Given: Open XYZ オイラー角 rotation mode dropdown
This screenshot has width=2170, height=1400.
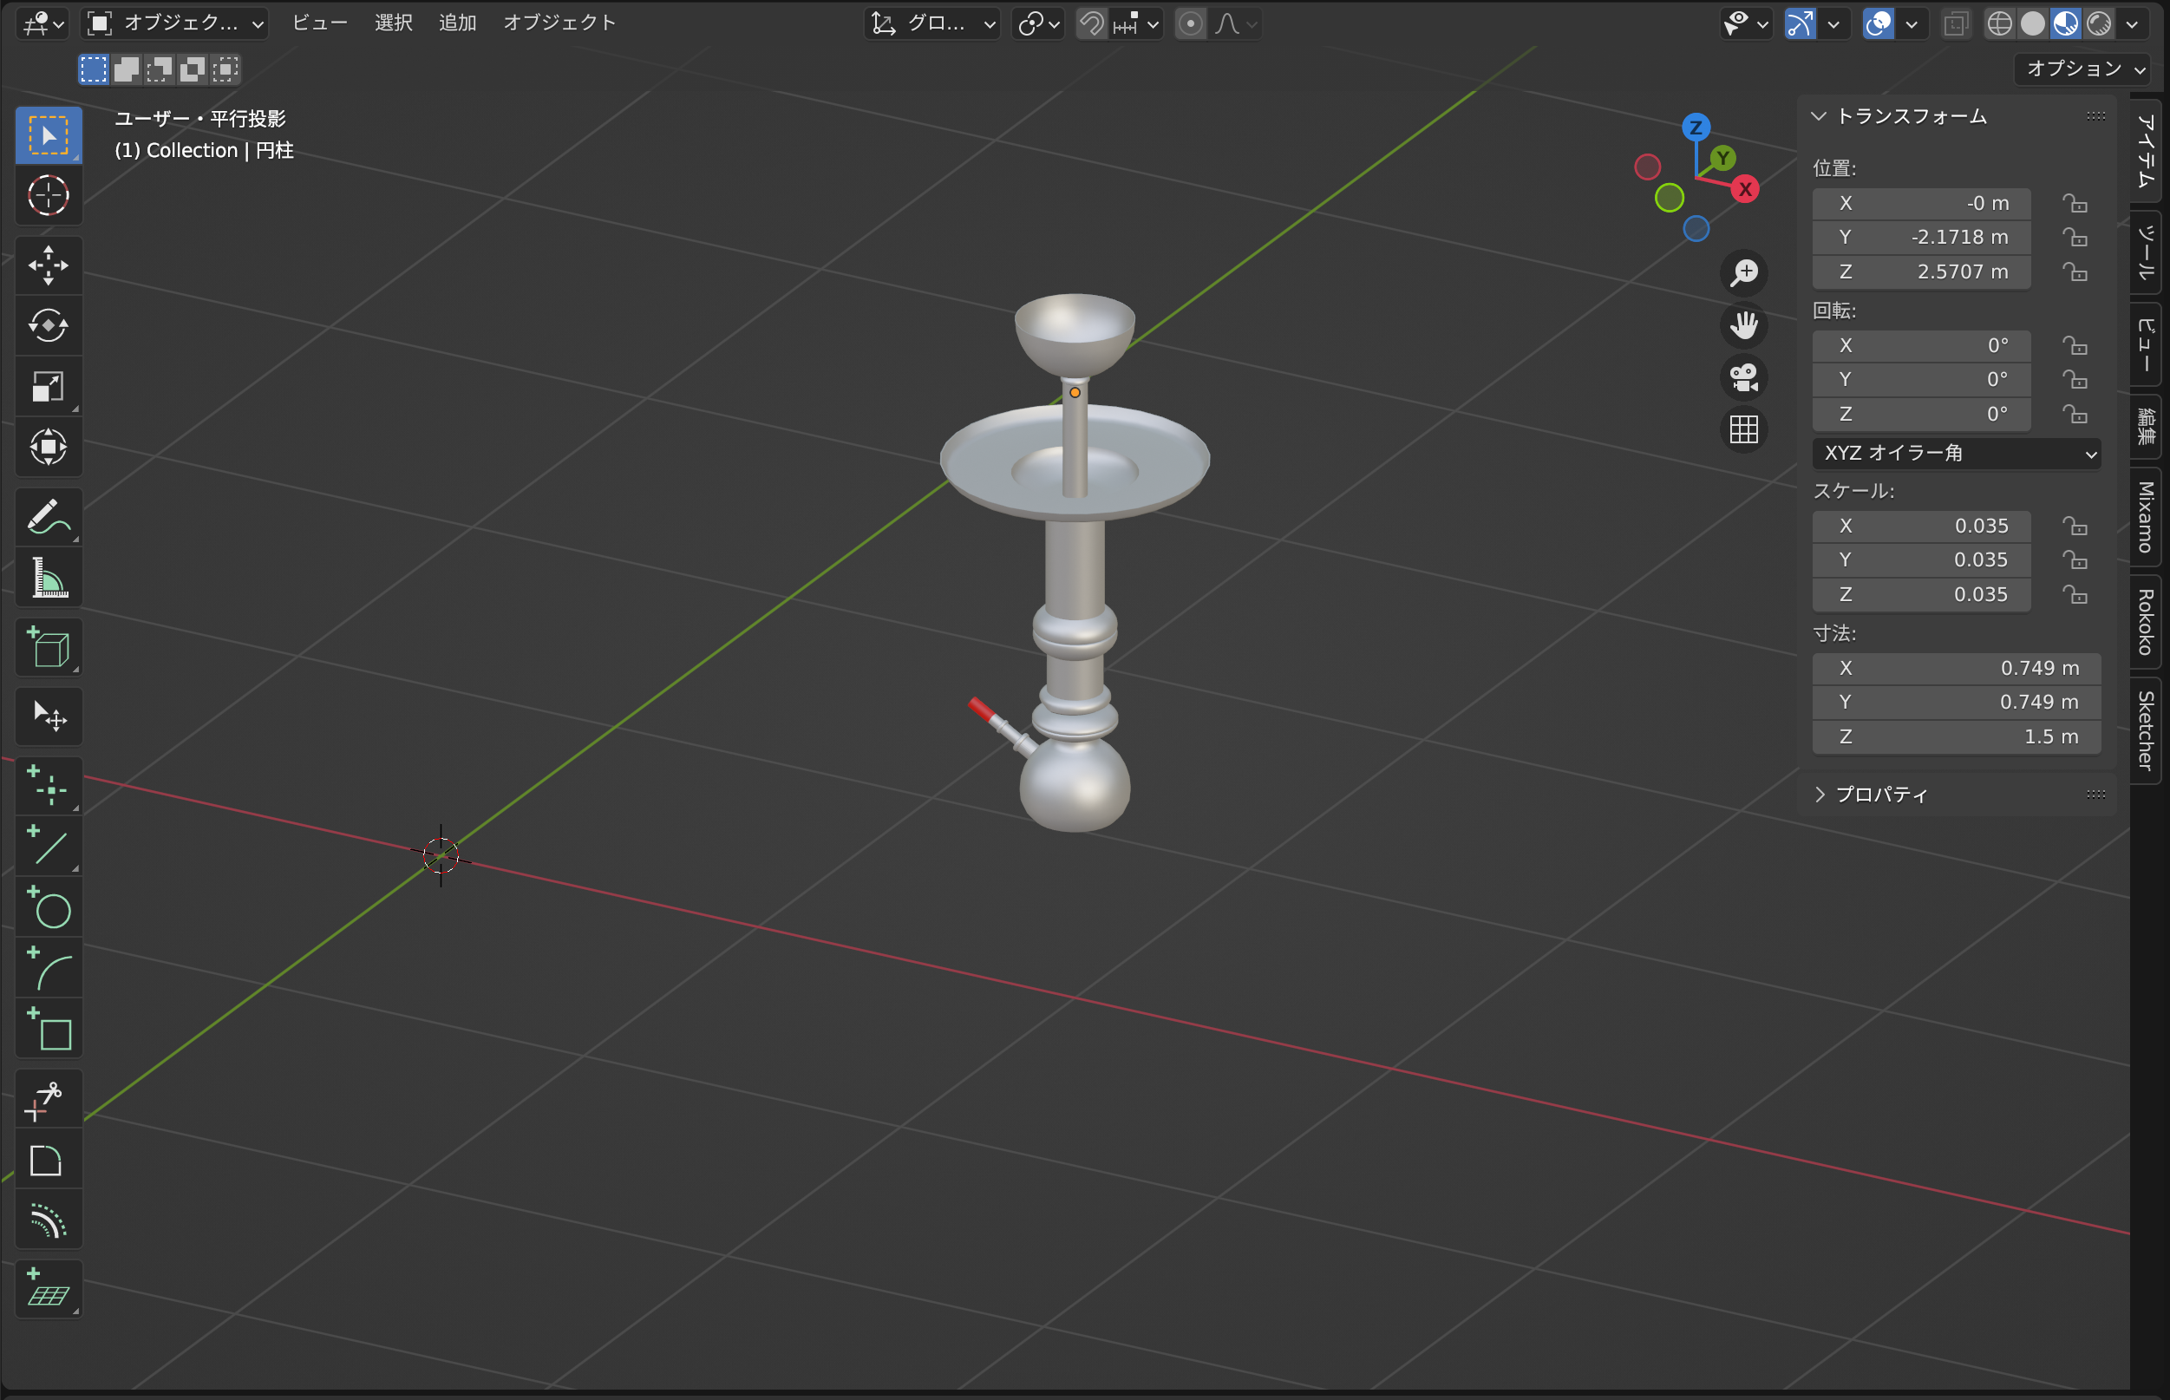Looking at the screenshot, I should pyautogui.click(x=1956, y=453).
